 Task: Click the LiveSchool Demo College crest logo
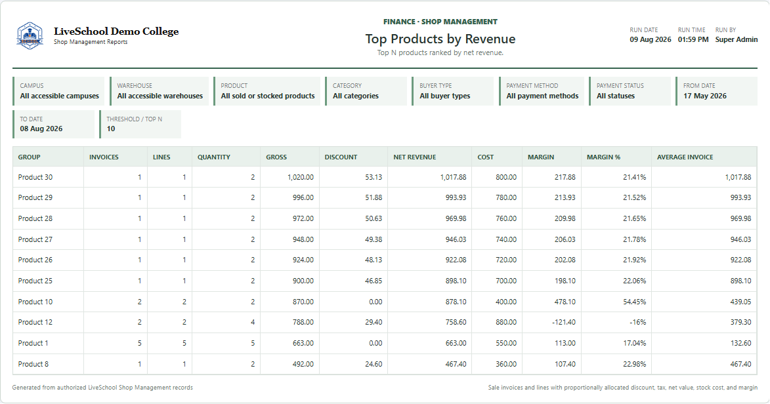pos(30,36)
